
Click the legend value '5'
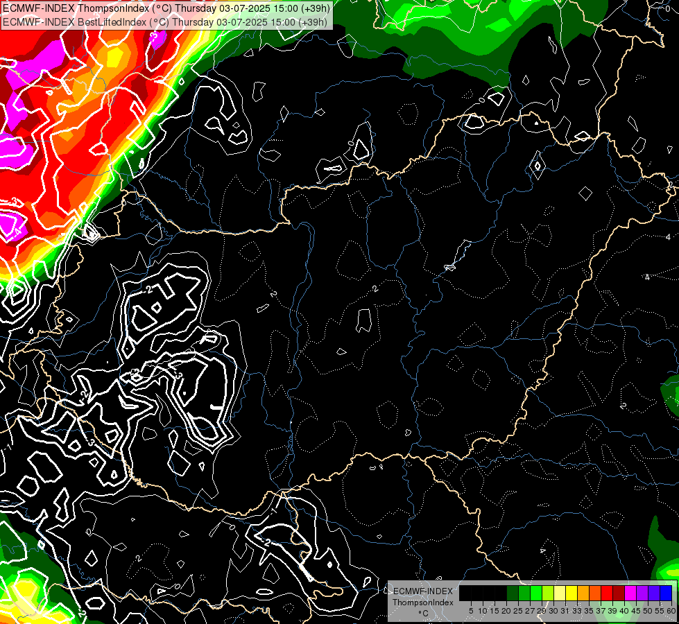pos(471,611)
